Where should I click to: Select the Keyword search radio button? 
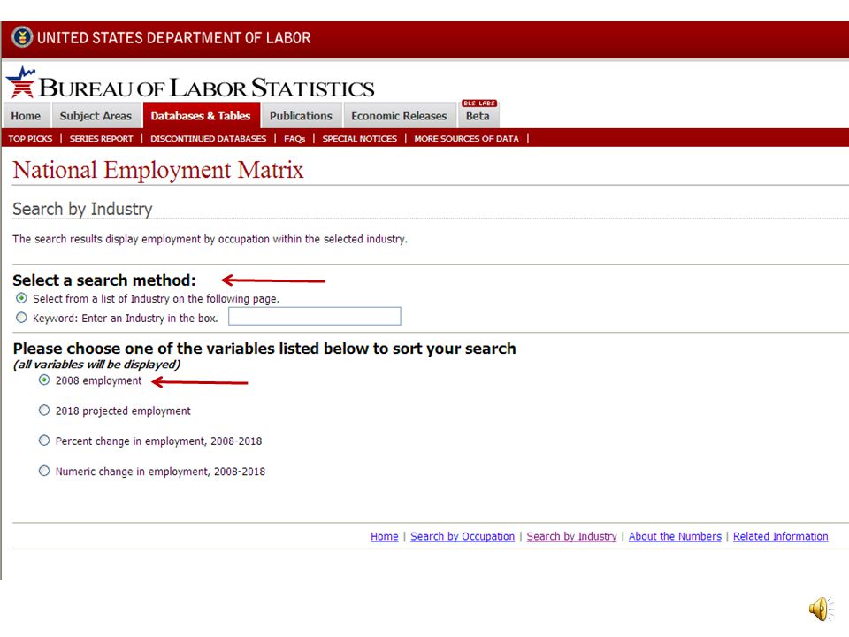(x=21, y=318)
